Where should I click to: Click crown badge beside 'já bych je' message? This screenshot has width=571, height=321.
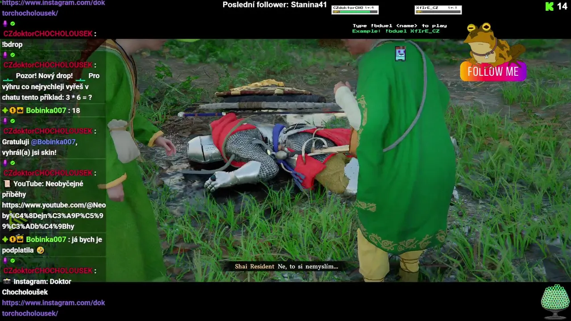[x=20, y=239]
